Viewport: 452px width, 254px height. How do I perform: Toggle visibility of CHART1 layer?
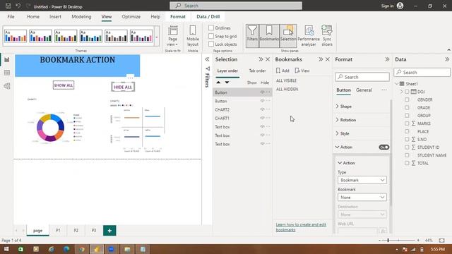tap(262, 118)
